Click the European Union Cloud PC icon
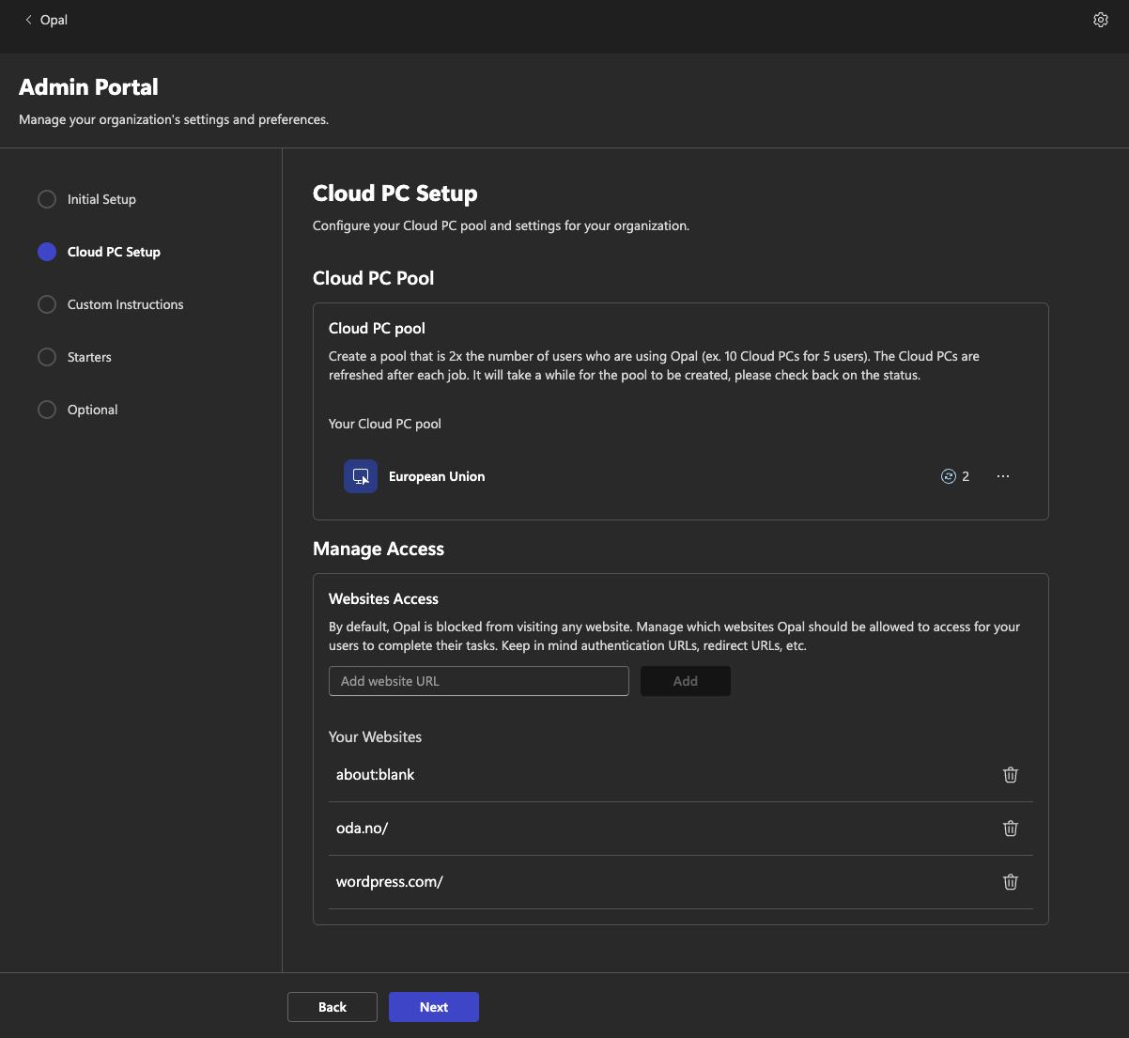1129x1038 pixels. click(361, 476)
